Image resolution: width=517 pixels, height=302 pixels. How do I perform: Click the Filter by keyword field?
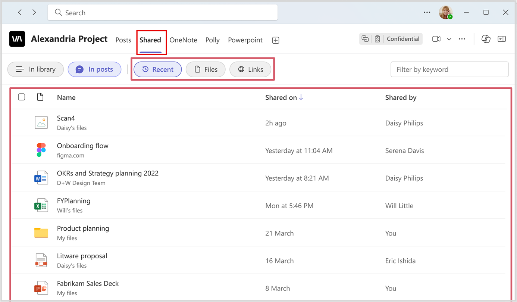pyautogui.click(x=449, y=69)
